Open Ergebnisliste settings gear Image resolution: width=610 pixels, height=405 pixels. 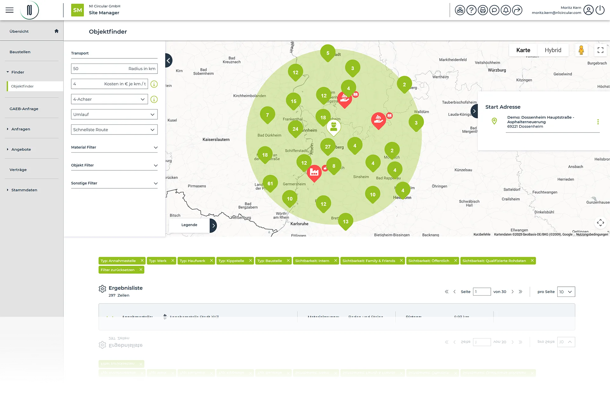(102, 289)
